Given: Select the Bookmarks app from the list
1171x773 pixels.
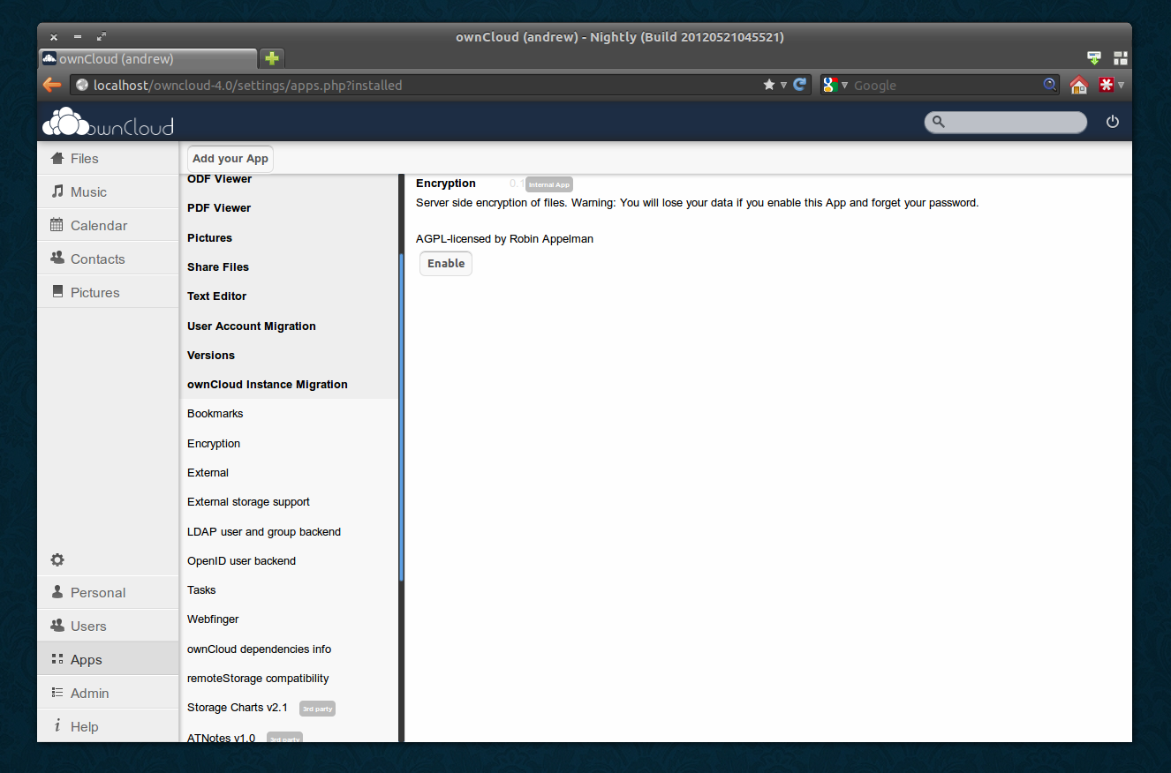Looking at the screenshot, I should [x=215, y=413].
